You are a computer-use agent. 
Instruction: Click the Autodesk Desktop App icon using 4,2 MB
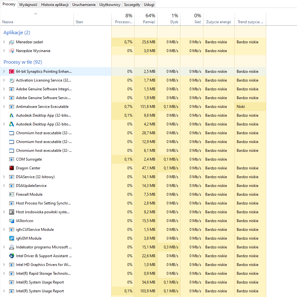12,124
